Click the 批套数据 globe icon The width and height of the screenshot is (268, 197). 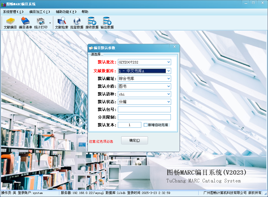(x=77, y=21)
